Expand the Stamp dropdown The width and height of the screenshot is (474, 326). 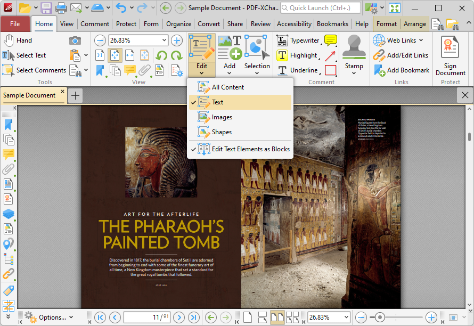354,73
